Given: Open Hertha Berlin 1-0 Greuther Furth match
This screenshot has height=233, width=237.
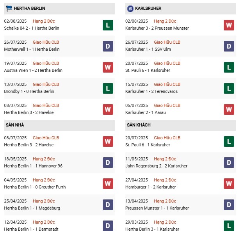Looking at the screenshot, I should pyautogui.click(x=35, y=187).
